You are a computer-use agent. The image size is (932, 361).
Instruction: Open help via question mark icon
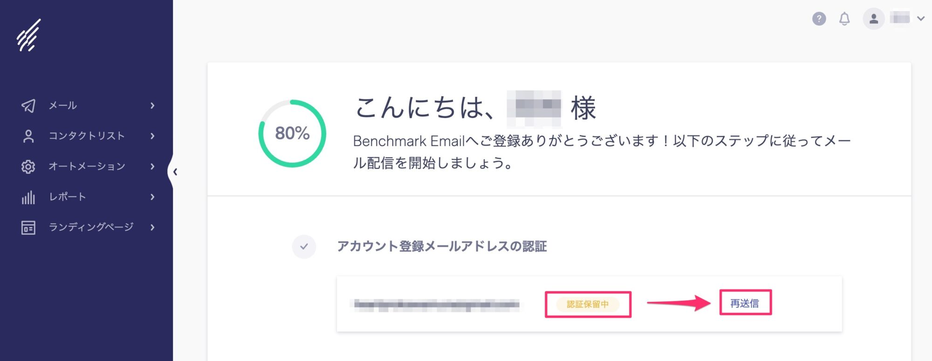click(x=819, y=19)
